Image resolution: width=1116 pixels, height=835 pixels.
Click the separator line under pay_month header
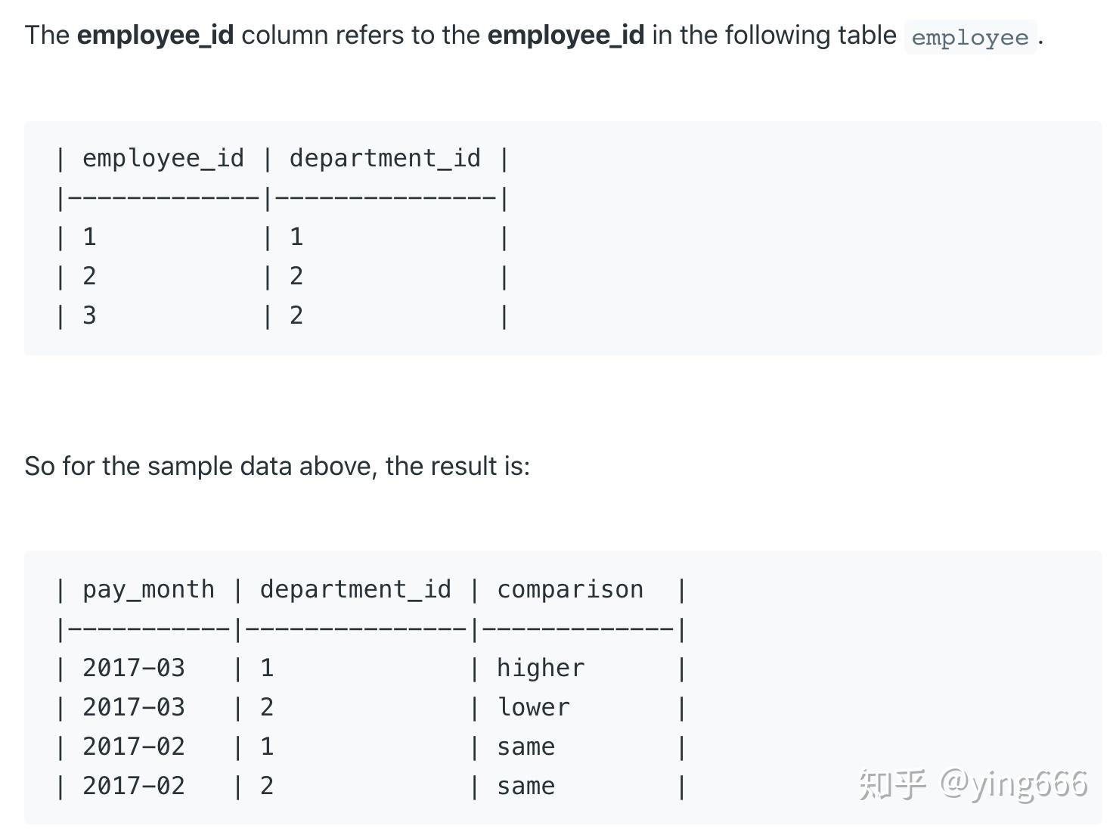click(148, 629)
